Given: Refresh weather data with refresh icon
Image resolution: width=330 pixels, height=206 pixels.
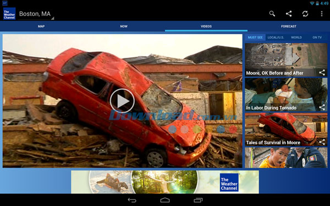Looking at the screenshot, I should click(x=305, y=14).
